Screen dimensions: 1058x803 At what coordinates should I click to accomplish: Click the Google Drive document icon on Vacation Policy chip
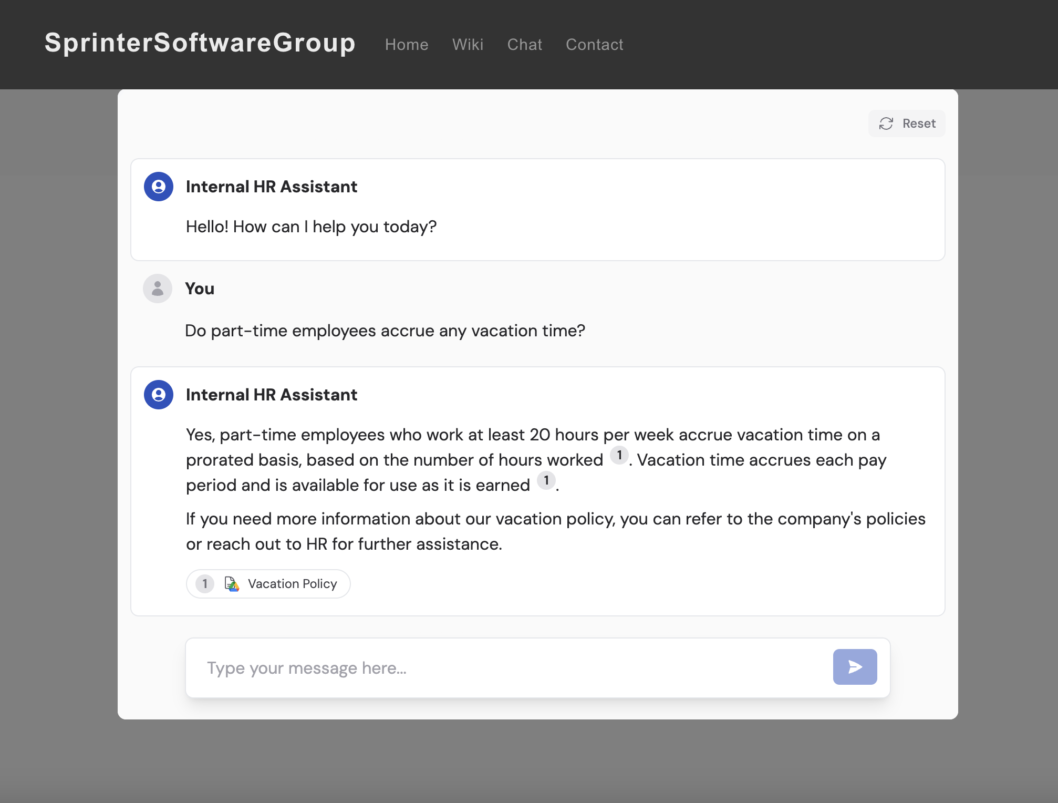coord(232,583)
